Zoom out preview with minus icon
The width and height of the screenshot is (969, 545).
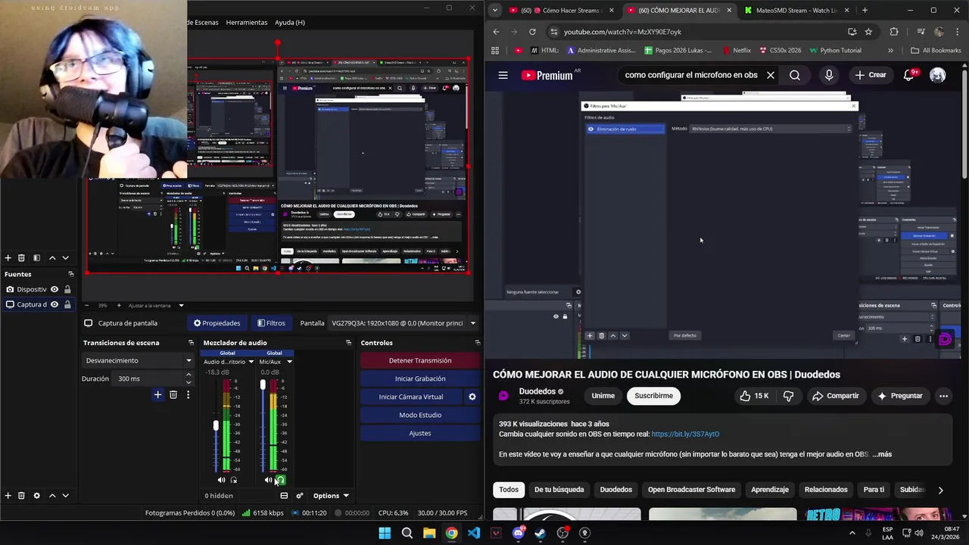(x=86, y=305)
